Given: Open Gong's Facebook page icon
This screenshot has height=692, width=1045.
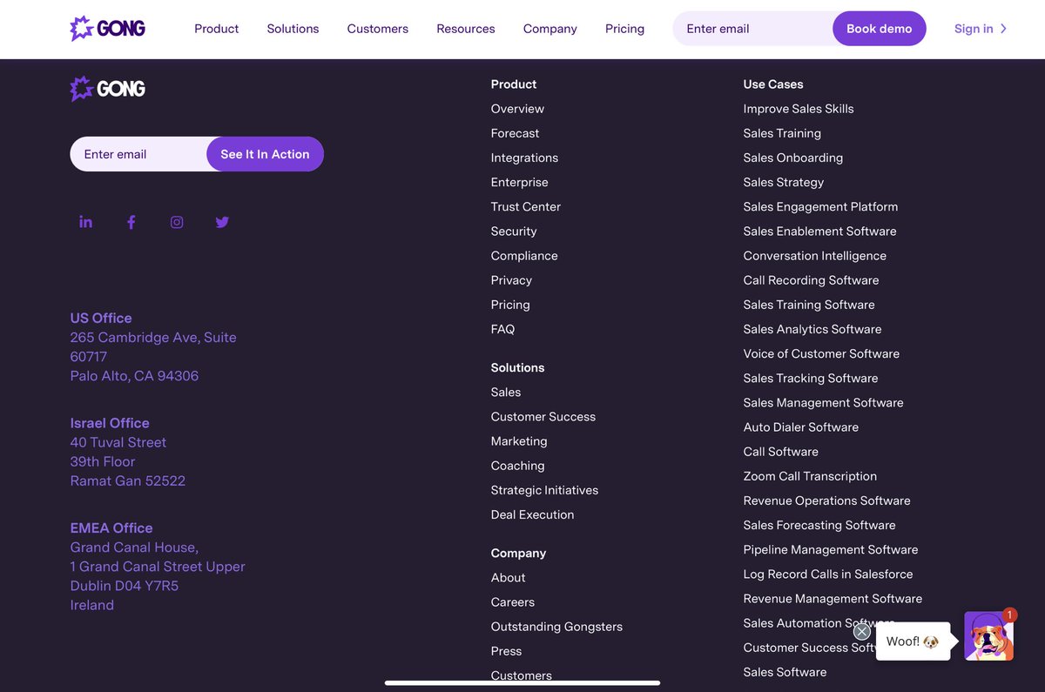Looking at the screenshot, I should coord(131,222).
